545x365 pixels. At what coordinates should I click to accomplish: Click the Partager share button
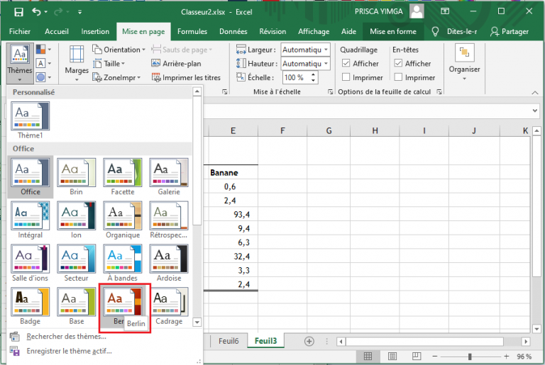pyautogui.click(x=510, y=32)
